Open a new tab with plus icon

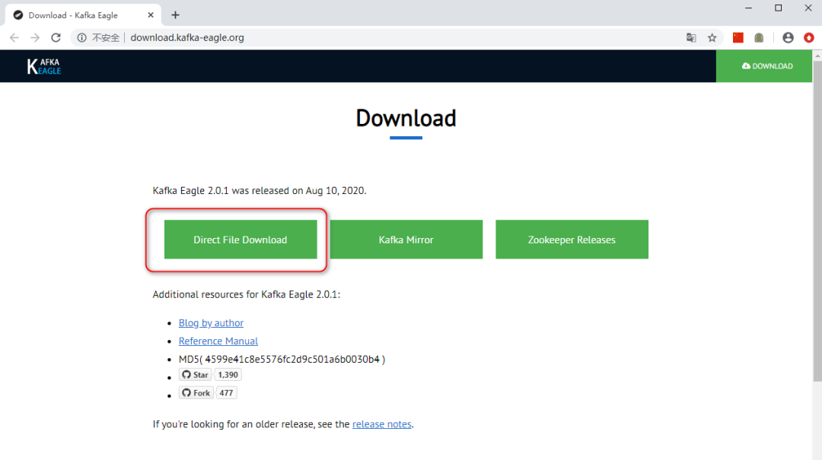coord(175,15)
